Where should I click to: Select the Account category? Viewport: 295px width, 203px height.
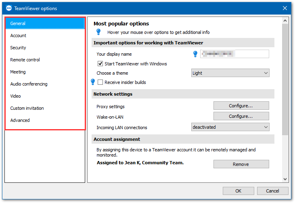coord(18,36)
